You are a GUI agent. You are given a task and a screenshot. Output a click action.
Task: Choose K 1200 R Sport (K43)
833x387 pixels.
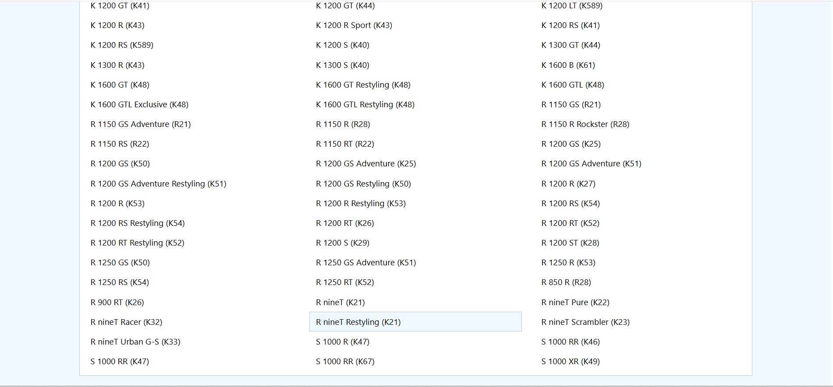[x=354, y=25]
